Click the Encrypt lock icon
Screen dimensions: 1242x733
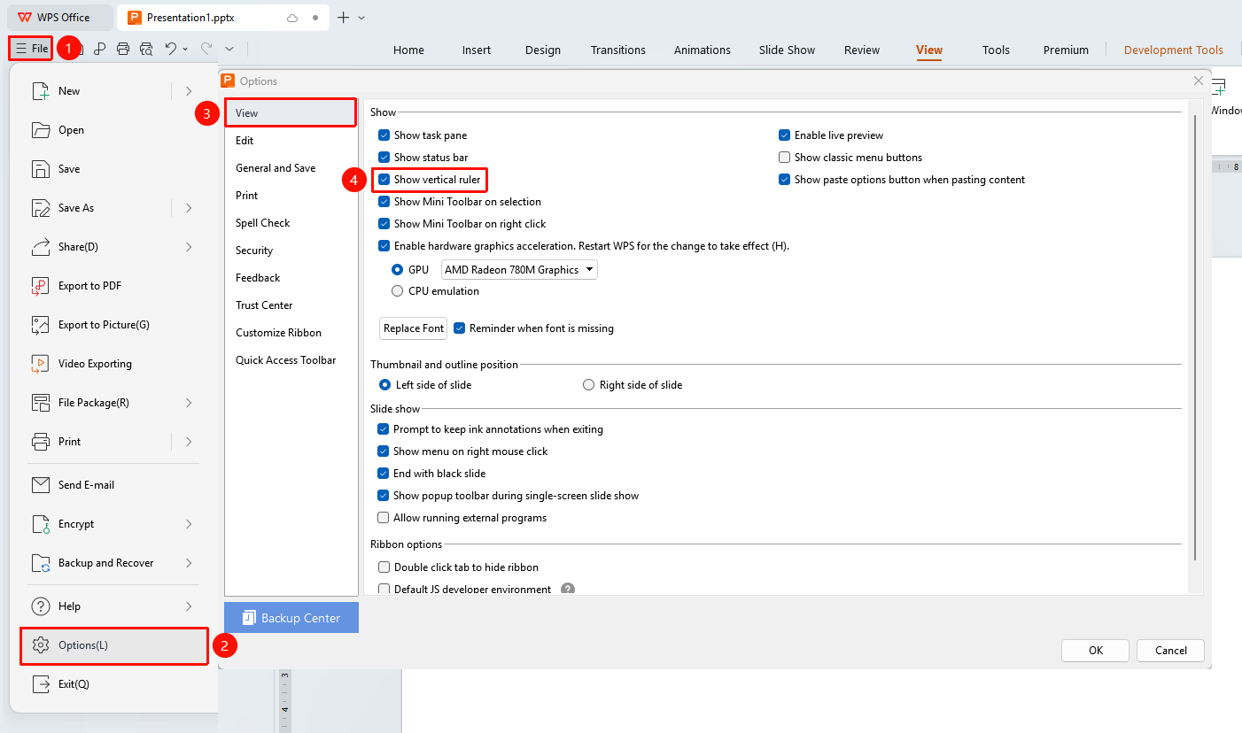click(x=41, y=524)
